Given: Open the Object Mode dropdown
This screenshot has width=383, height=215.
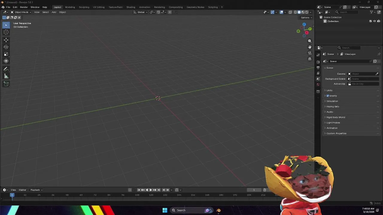Looking at the screenshot, I should [x=21, y=12].
